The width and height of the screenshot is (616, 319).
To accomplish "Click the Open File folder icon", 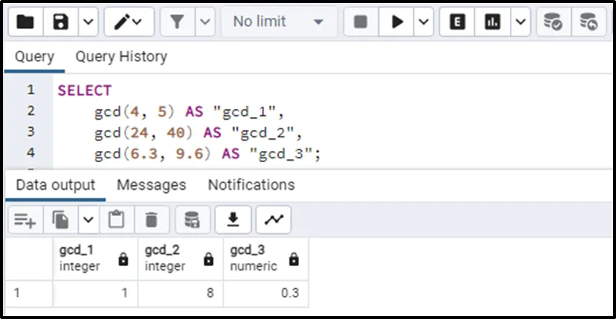I will tap(25, 22).
